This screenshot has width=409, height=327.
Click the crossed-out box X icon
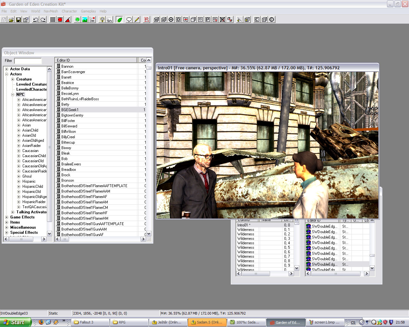[222, 19]
